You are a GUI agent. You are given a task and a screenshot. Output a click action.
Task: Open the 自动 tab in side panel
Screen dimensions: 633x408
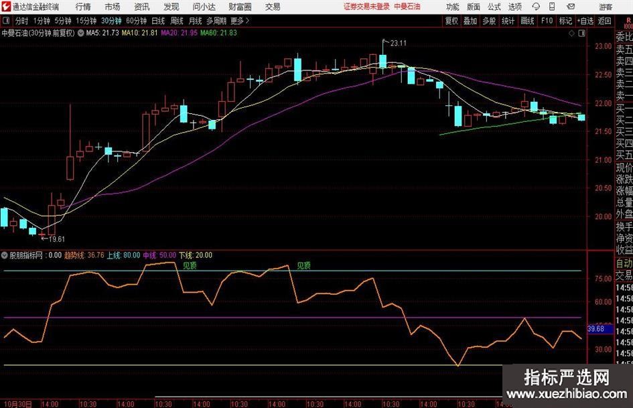coord(624,263)
